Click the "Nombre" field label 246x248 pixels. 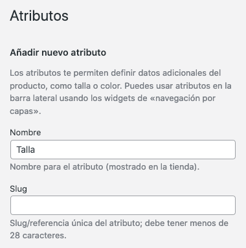[25, 132]
